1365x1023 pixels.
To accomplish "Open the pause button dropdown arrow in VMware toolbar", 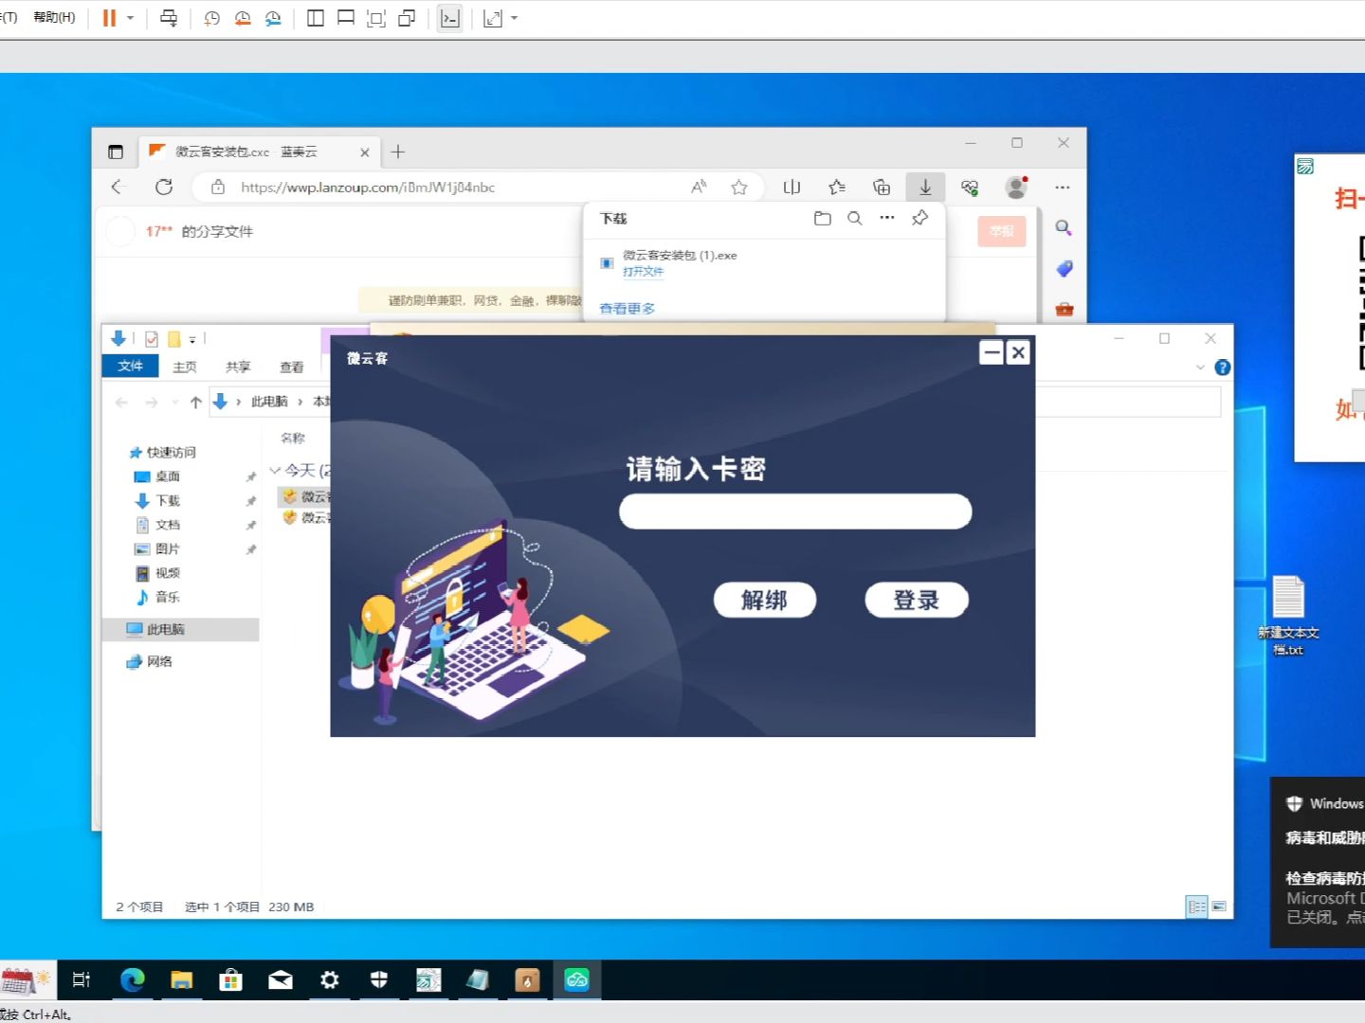I will pos(131,18).
